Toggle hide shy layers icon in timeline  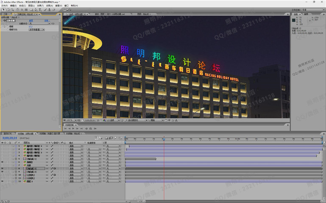coord(106,138)
